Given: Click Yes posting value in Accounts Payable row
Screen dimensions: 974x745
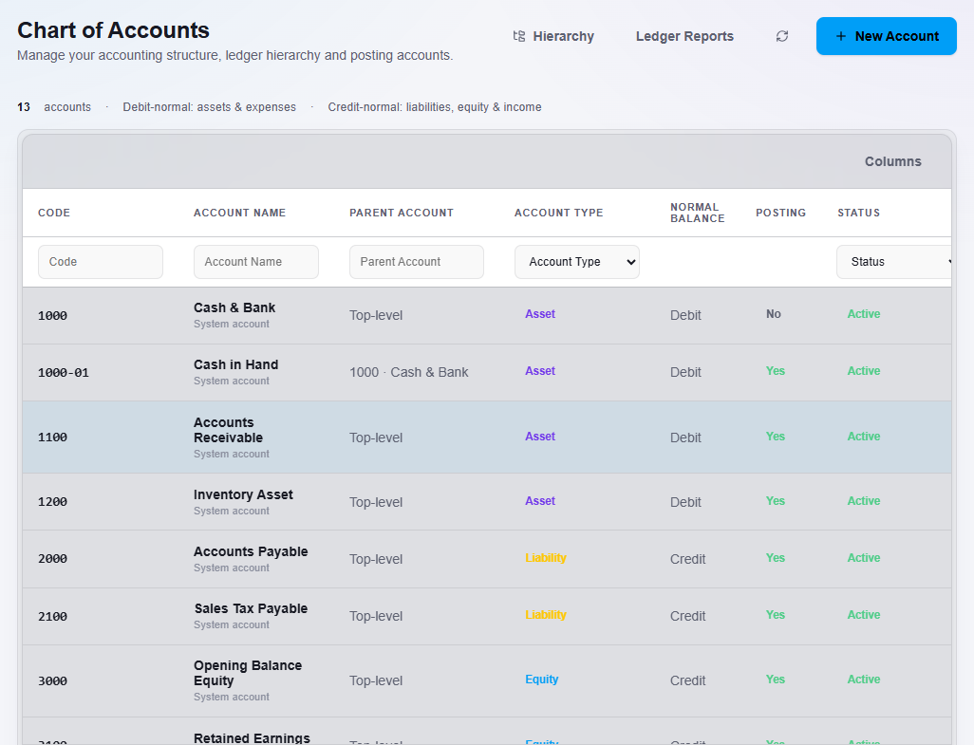Looking at the screenshot, I should (x=776, y=558).
